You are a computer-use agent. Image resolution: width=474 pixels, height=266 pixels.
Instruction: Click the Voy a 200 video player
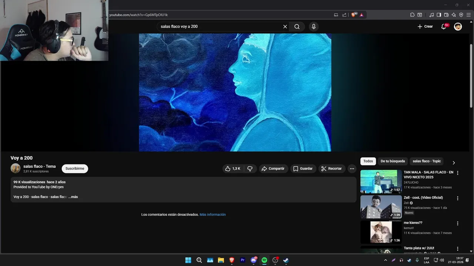[x=235, y=92]
